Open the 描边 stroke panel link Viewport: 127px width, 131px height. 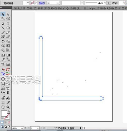pyautogui.click(x=42, y=3)
